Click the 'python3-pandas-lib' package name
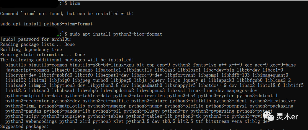The width and height of the screenshot is (308, 130). (x=67, y=111)
